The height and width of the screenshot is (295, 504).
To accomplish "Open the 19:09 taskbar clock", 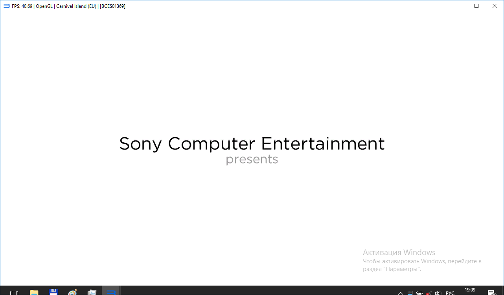I will pyautogui.click(x=470, y=290).
